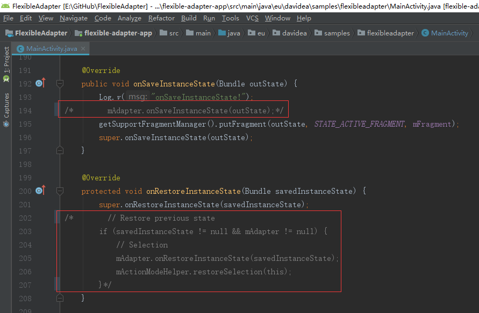Place cursor on STATE_ACTIVE_FRAGMENT constant
Image resolution: width=479 pixels, height=313 pixels.
[359, 124]
